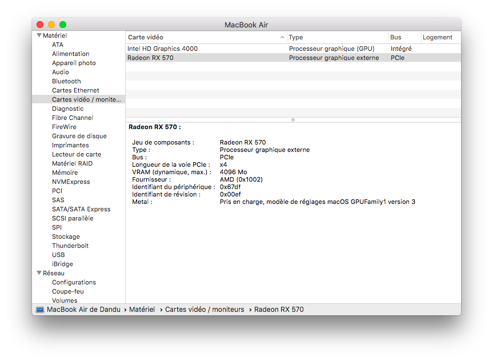
Task: Click the revision identifier 0x00ef
Action: (230, 194)
